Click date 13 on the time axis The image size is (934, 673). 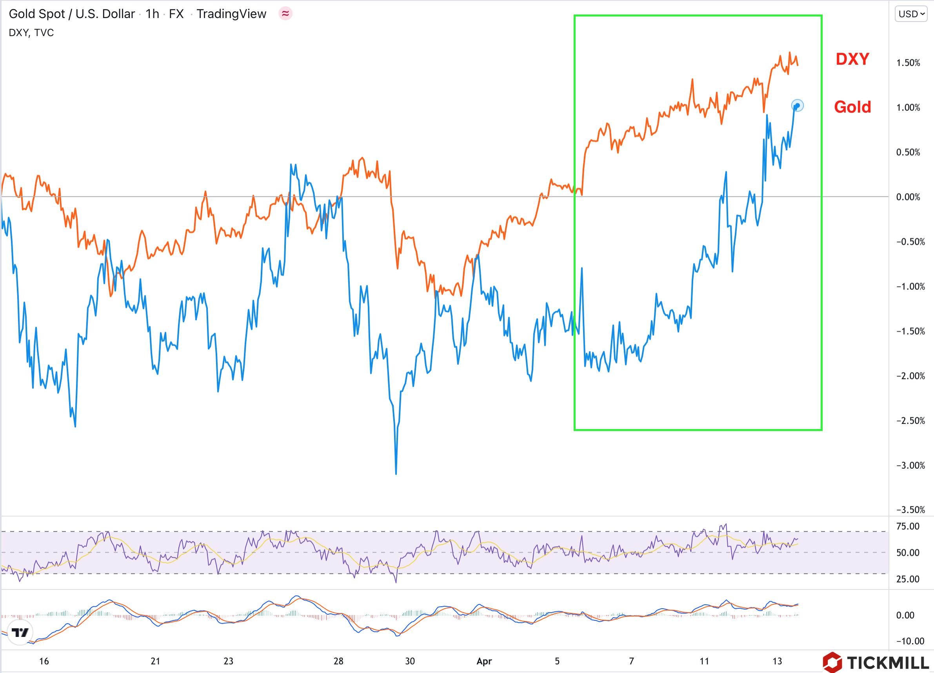777,661
